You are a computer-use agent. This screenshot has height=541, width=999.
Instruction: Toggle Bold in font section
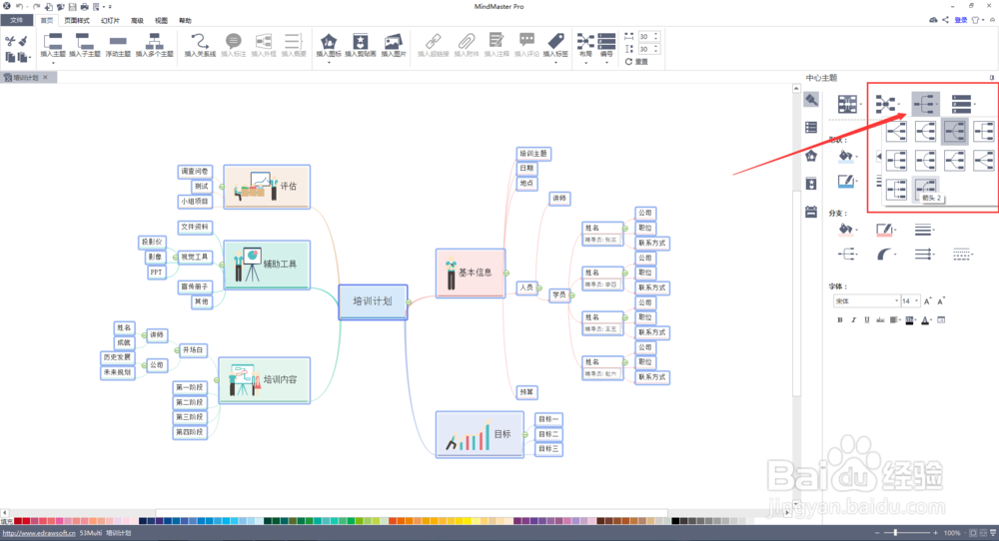840,320
